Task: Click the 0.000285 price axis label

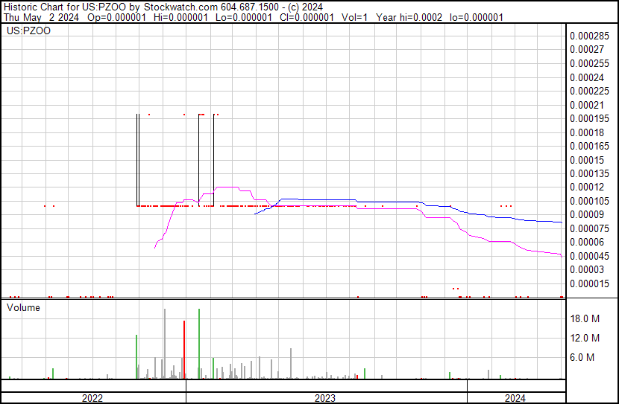Action: [x=589, y=36]
